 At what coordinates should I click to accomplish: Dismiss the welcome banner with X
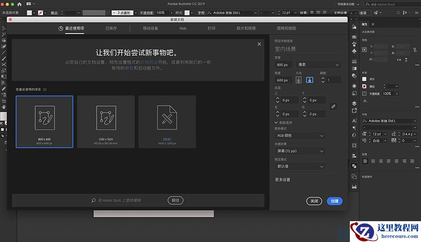pos(259,44)
